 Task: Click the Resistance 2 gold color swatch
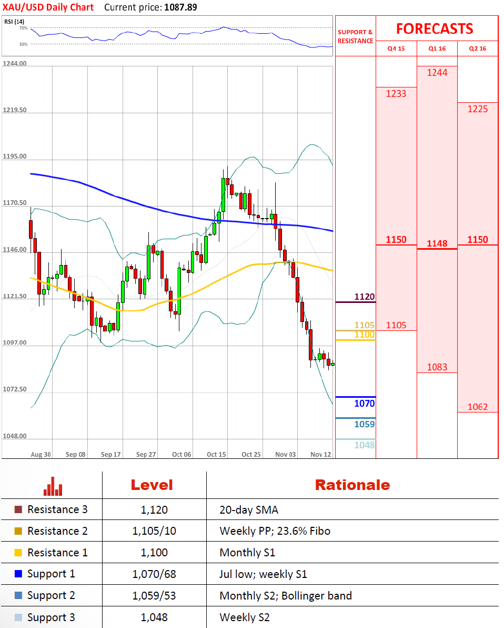tap(18, 531)
